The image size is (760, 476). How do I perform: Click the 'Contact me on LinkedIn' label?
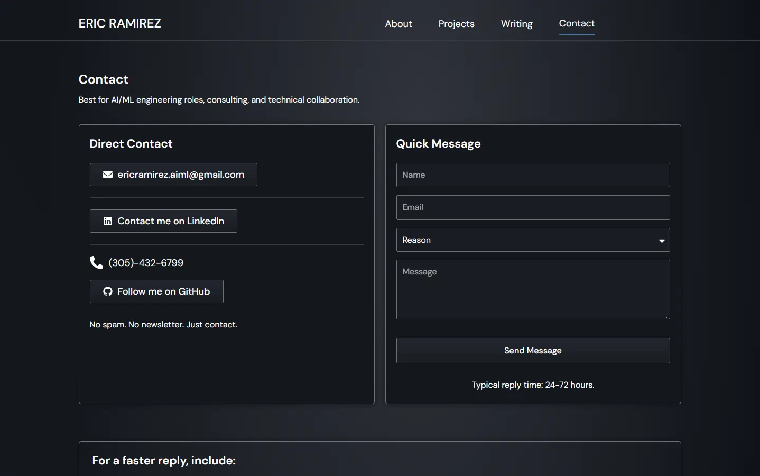pos(171,221)
